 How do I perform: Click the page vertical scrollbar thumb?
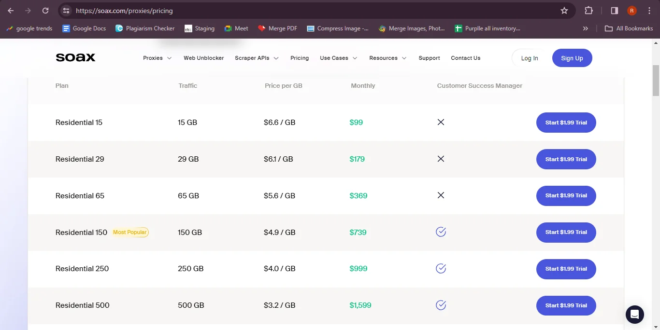(x=656, y=81)
